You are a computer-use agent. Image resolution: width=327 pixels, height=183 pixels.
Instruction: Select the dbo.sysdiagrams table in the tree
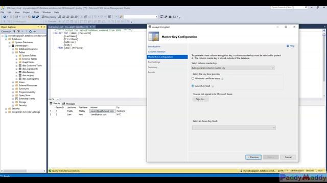31,79
